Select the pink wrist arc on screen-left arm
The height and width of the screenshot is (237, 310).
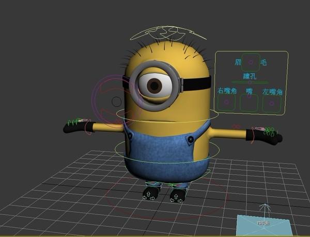point(88,127)
